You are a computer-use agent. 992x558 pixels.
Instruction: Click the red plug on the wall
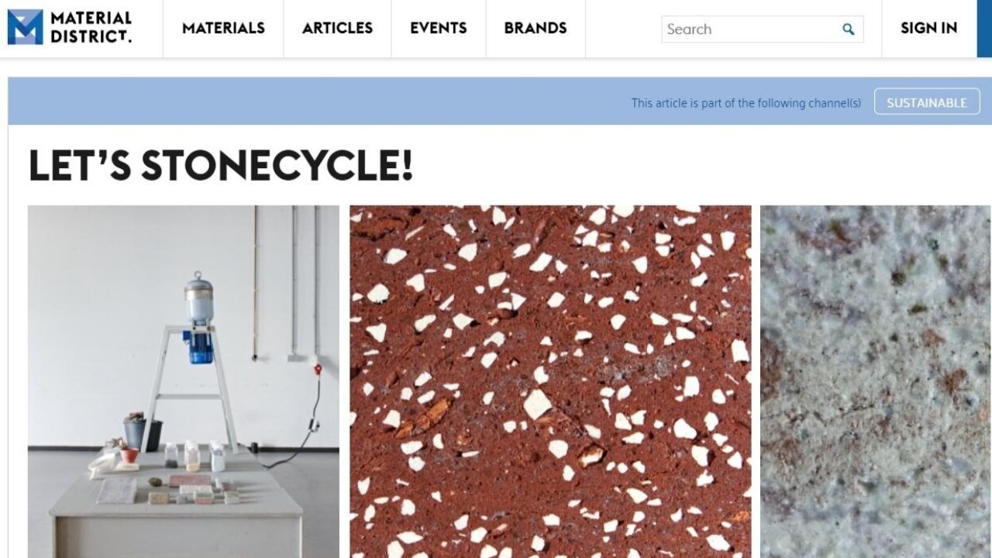[x=317, y=369]
